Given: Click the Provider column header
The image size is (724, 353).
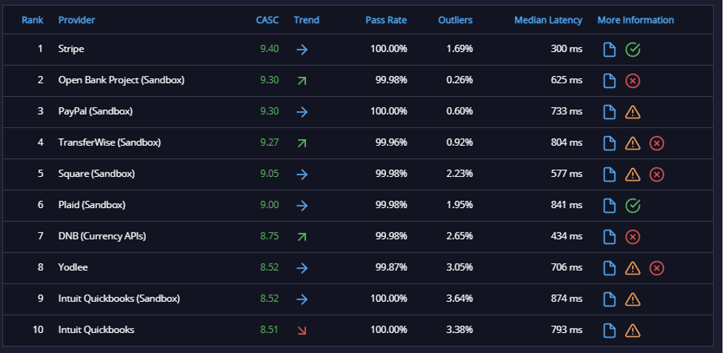Looking at the screenshot, I should pos(76,20).
